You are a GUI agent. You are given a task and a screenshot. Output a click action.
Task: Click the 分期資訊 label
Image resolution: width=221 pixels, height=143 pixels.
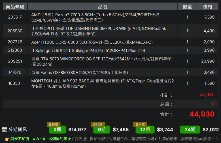point(19,129)
